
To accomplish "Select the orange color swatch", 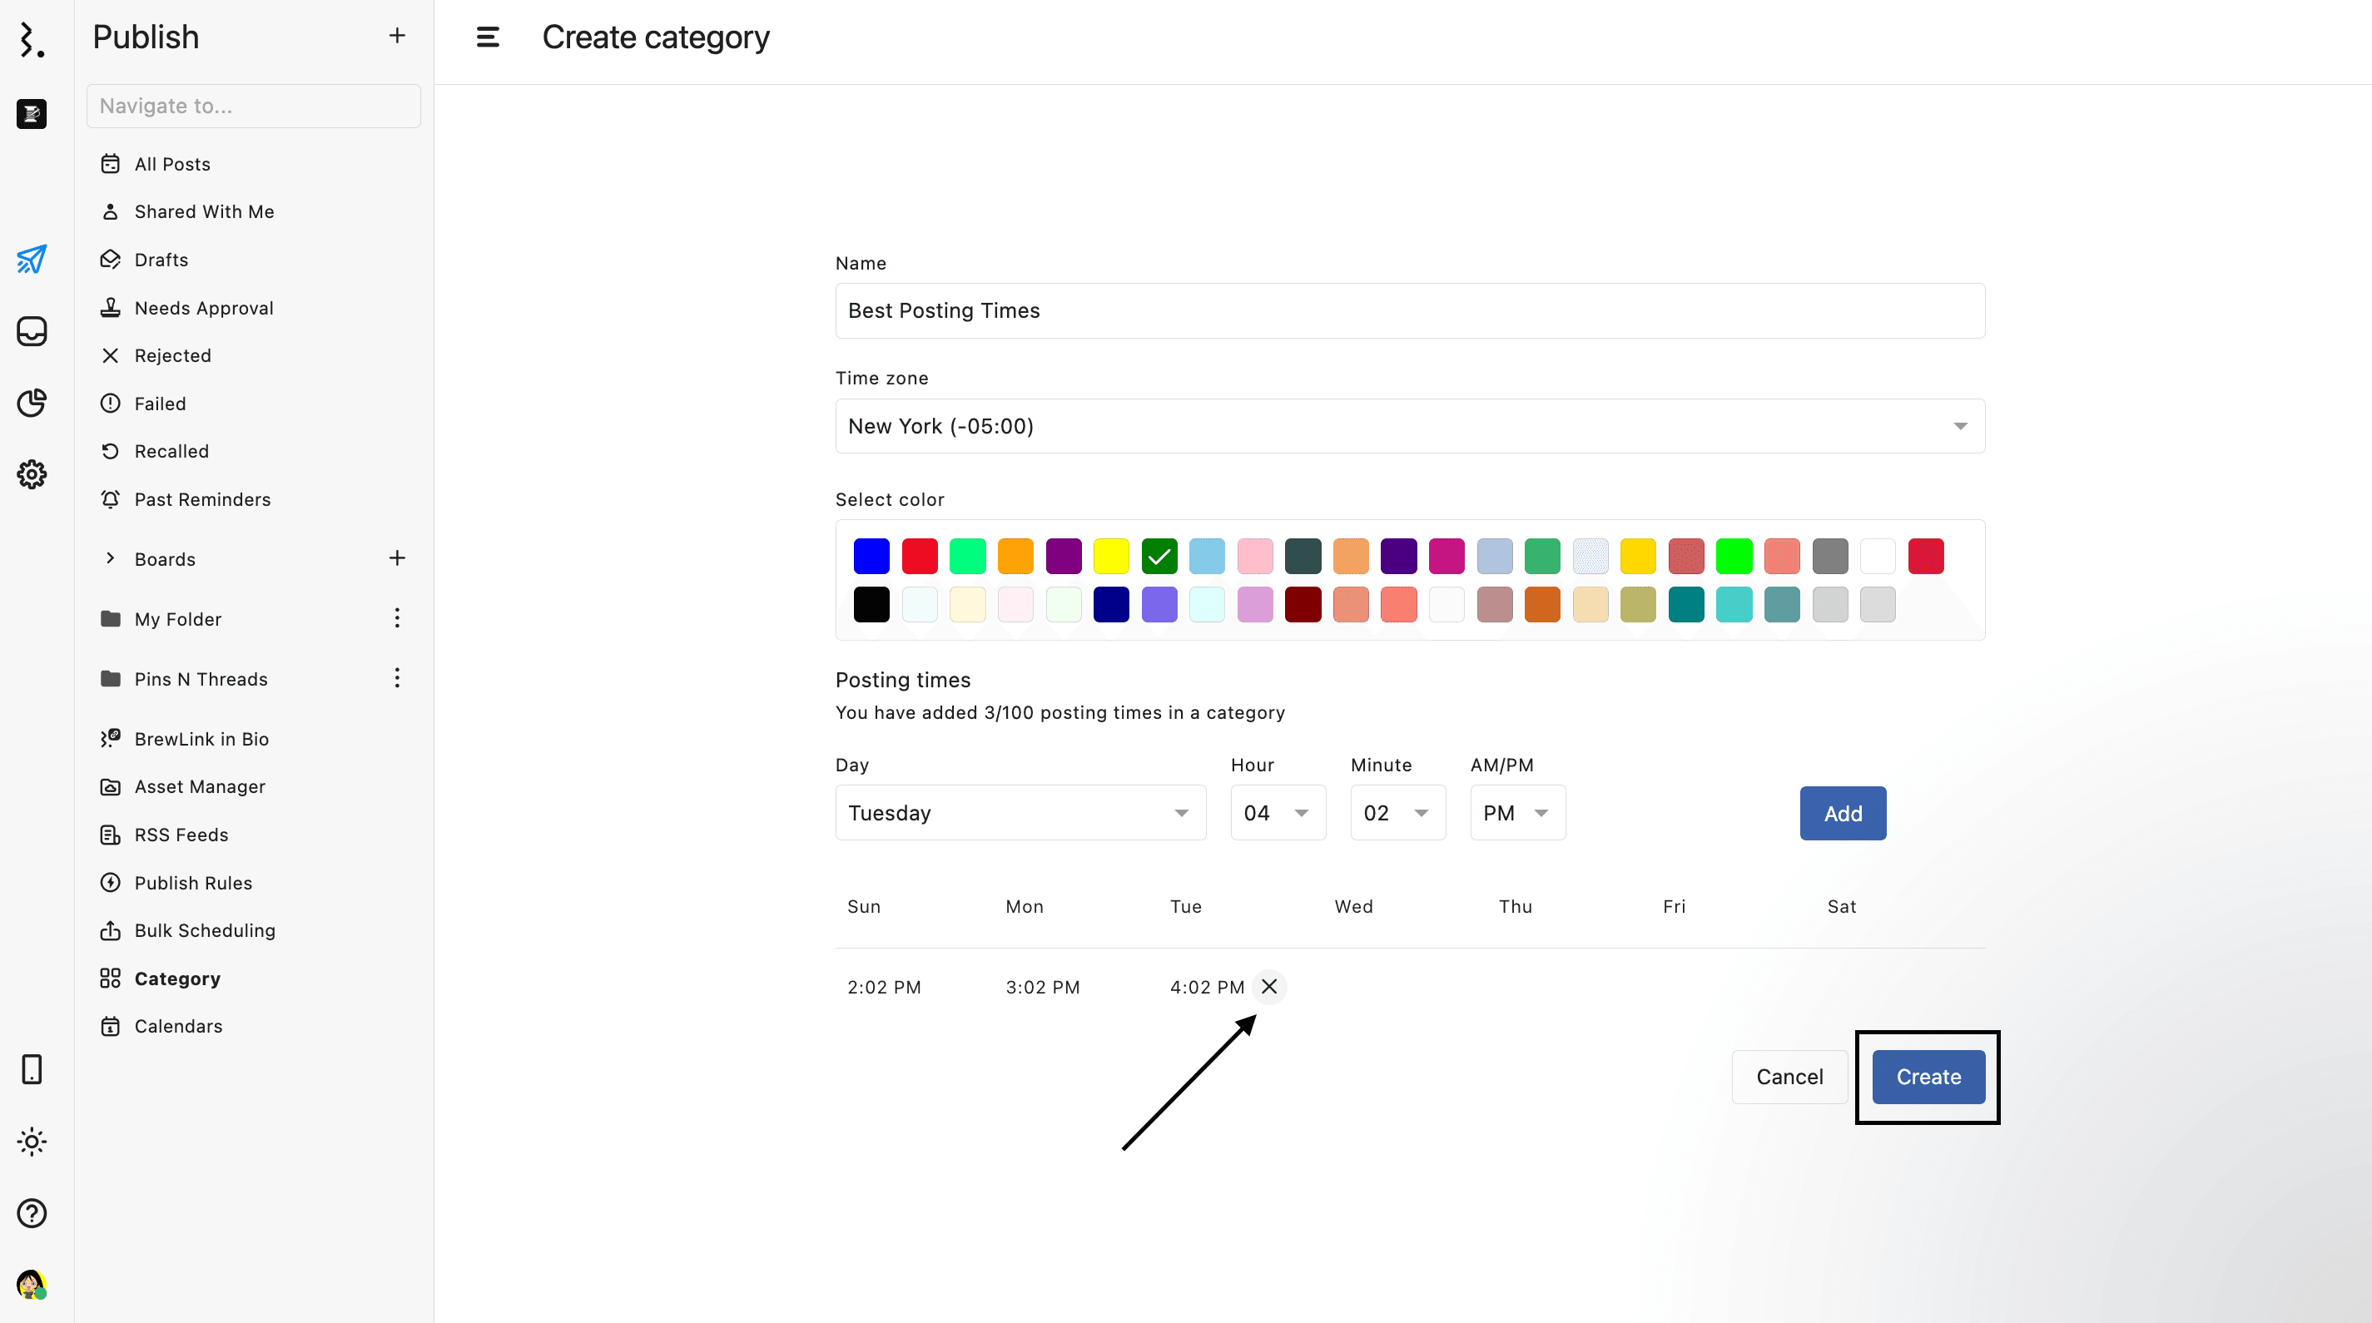I will click(1015, 557).
